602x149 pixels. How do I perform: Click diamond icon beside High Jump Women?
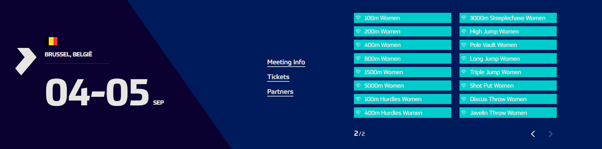coord(464,31)
